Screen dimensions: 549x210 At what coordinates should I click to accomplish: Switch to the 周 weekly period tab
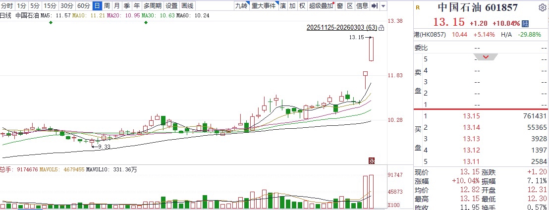pyautogui.click(x=107, y=5)
